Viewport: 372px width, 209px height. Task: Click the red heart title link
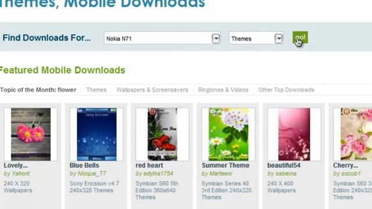(x=149, y=165)
